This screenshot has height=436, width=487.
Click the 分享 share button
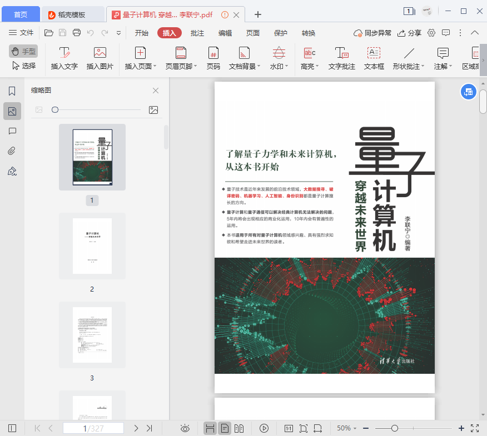pyautogui.click(x=409, y=33)
